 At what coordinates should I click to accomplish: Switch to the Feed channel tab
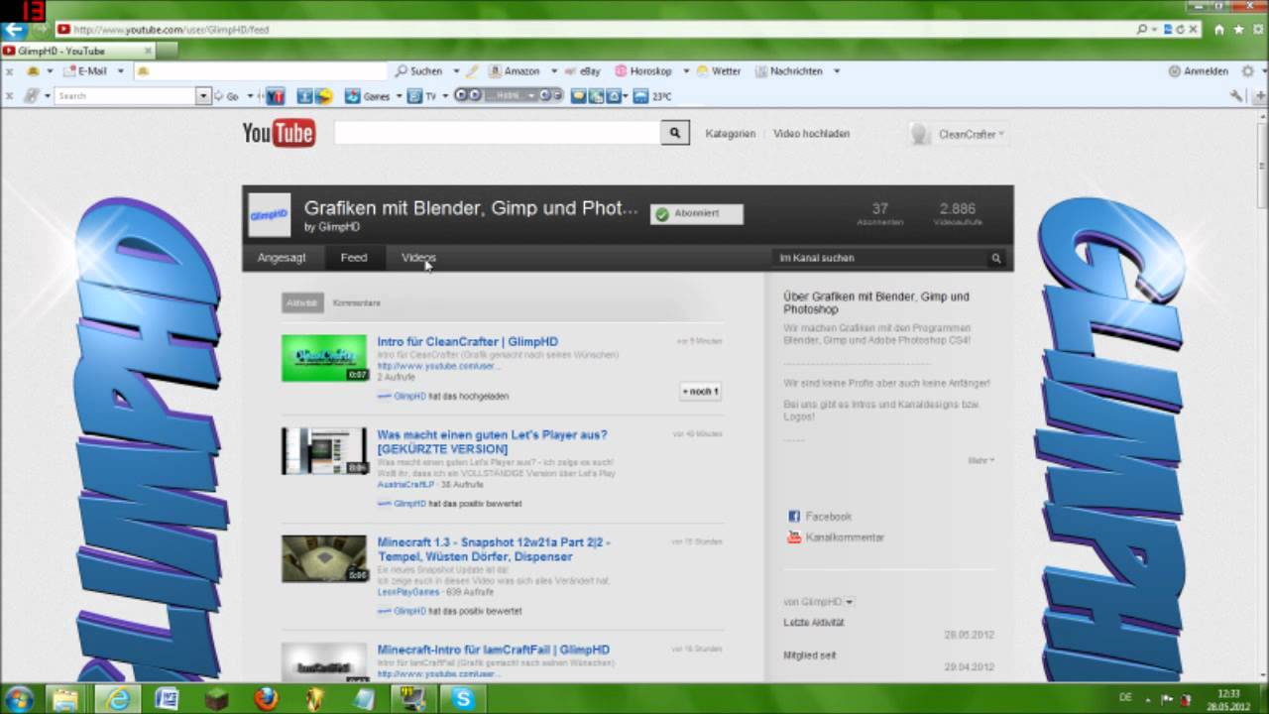point(354,258)
